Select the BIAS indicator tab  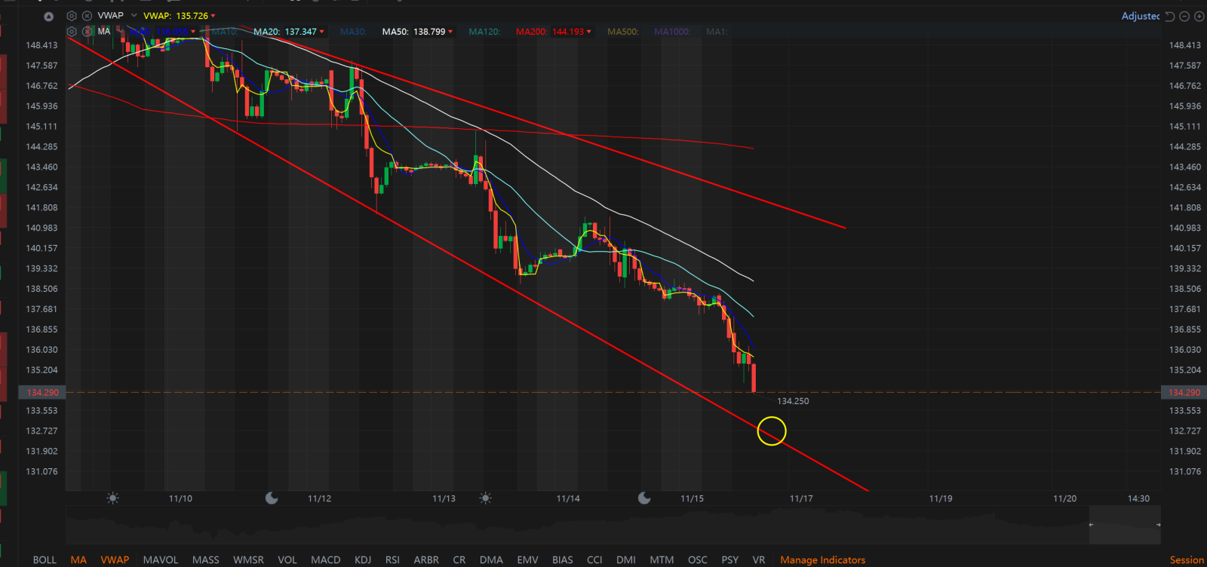tap(563, 559)
